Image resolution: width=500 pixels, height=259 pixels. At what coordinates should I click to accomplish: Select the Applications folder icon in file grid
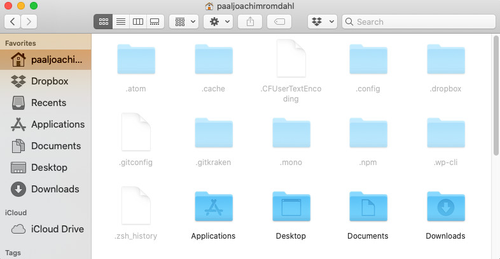tap(214, 206)
